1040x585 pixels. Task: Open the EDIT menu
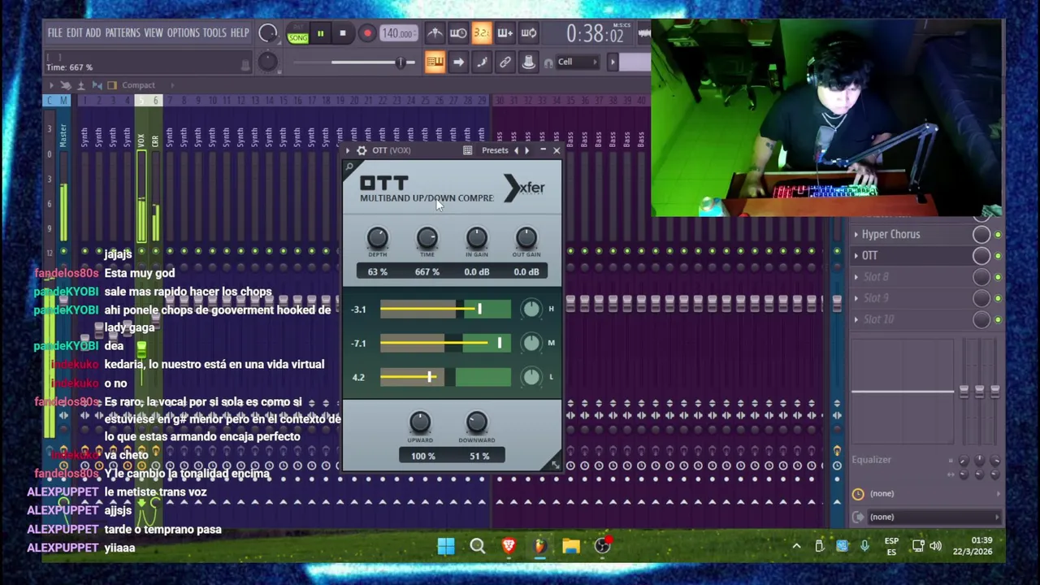click(x=74, y=33)
